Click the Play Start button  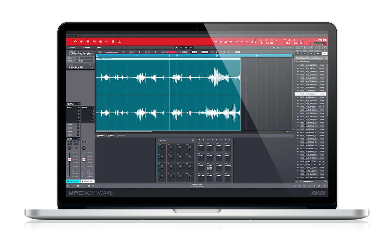246,42
